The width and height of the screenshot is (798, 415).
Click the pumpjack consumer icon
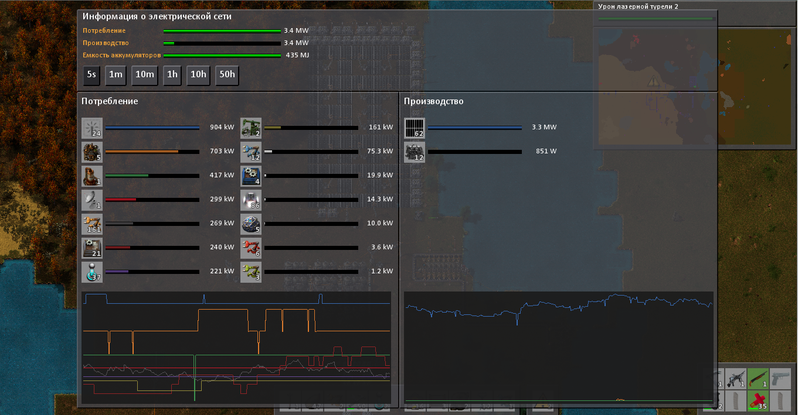coord(251,128)
